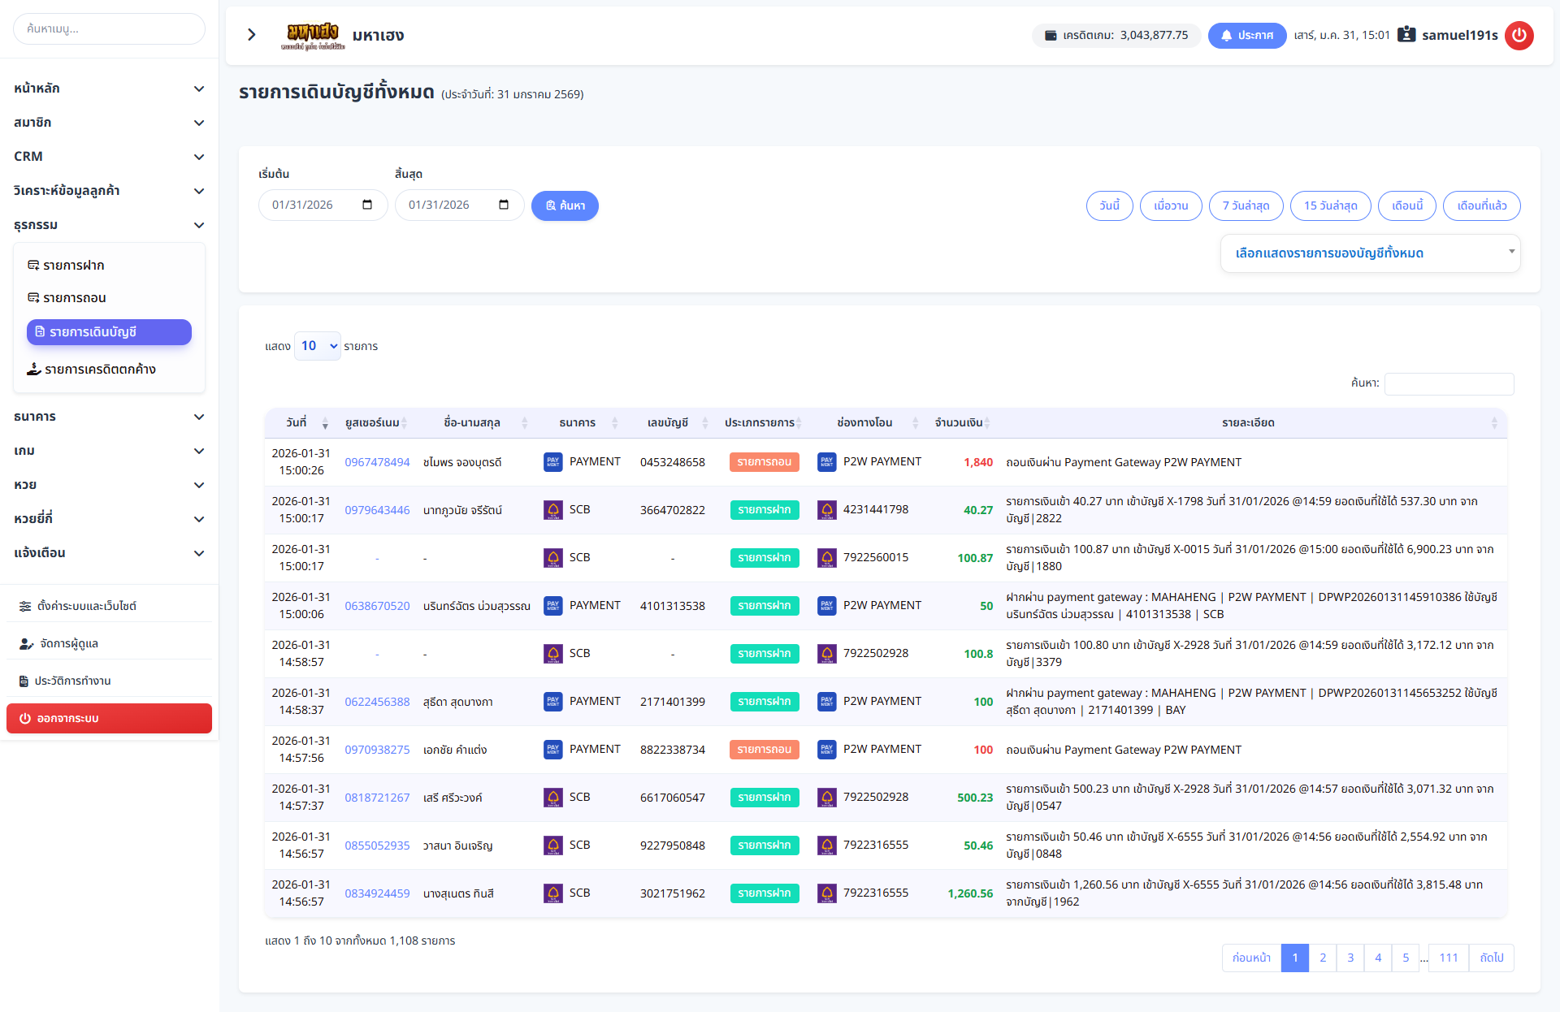Image resolution: width=1560 pixels, height=1012 pixels.
Task: Open รายการฝาก in the sidebar
Action: click(73, 266)
